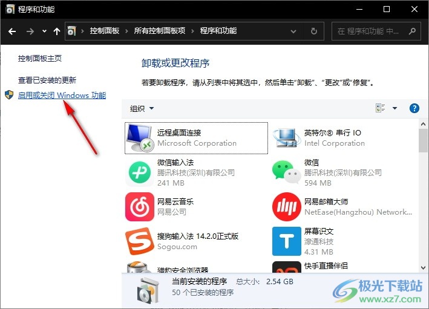Select 所有控制面板项 breadcrumb
The height and width of the screenshot is (309, 429).
[160, 31]
